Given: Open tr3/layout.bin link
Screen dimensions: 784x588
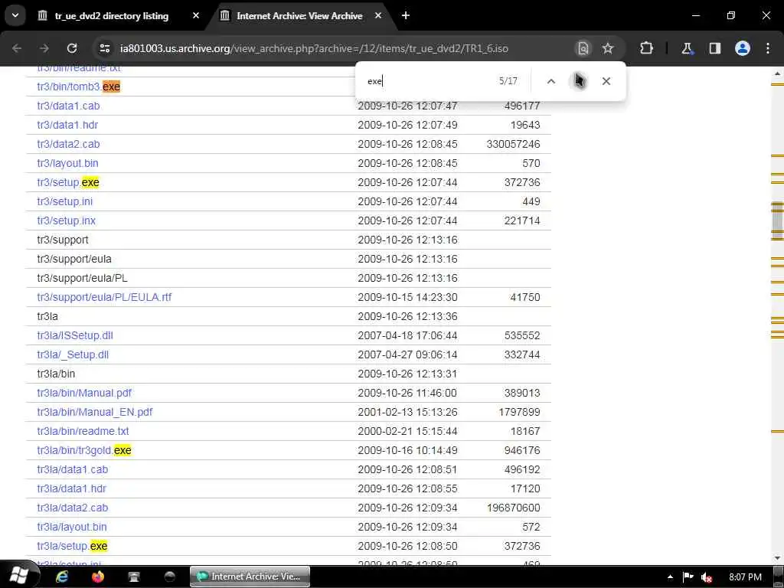Looking at the screenshot, I should (x=67, y=163).
